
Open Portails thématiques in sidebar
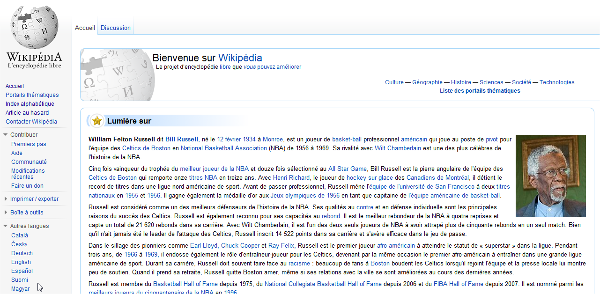32,95
